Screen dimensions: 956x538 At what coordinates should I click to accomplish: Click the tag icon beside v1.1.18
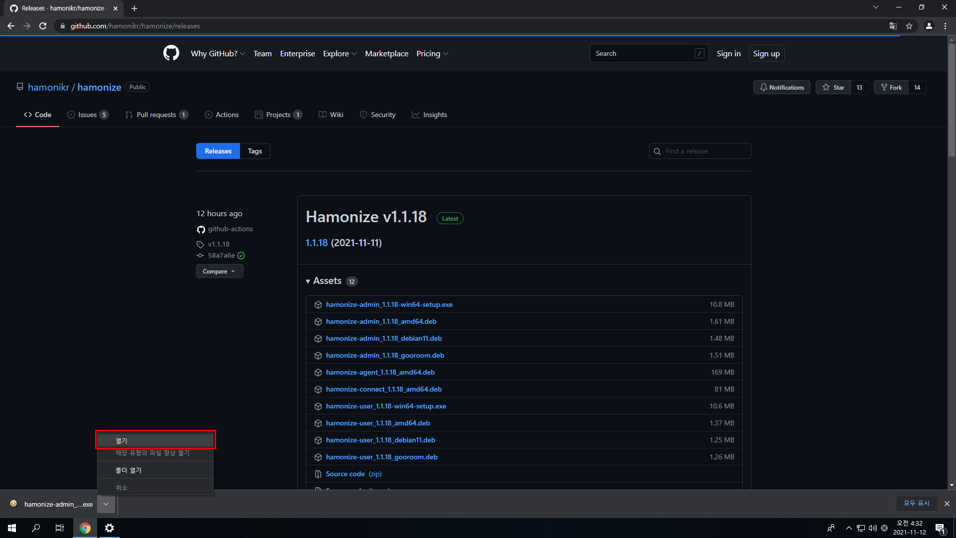[201, 244]
